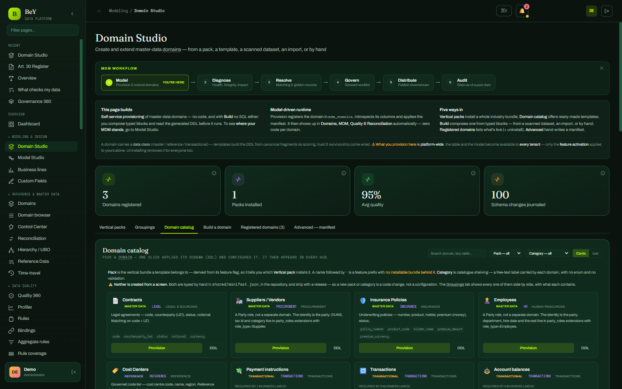622x389 pixels.
Task: Click the Govern workflow step
Action: (352, 83)
